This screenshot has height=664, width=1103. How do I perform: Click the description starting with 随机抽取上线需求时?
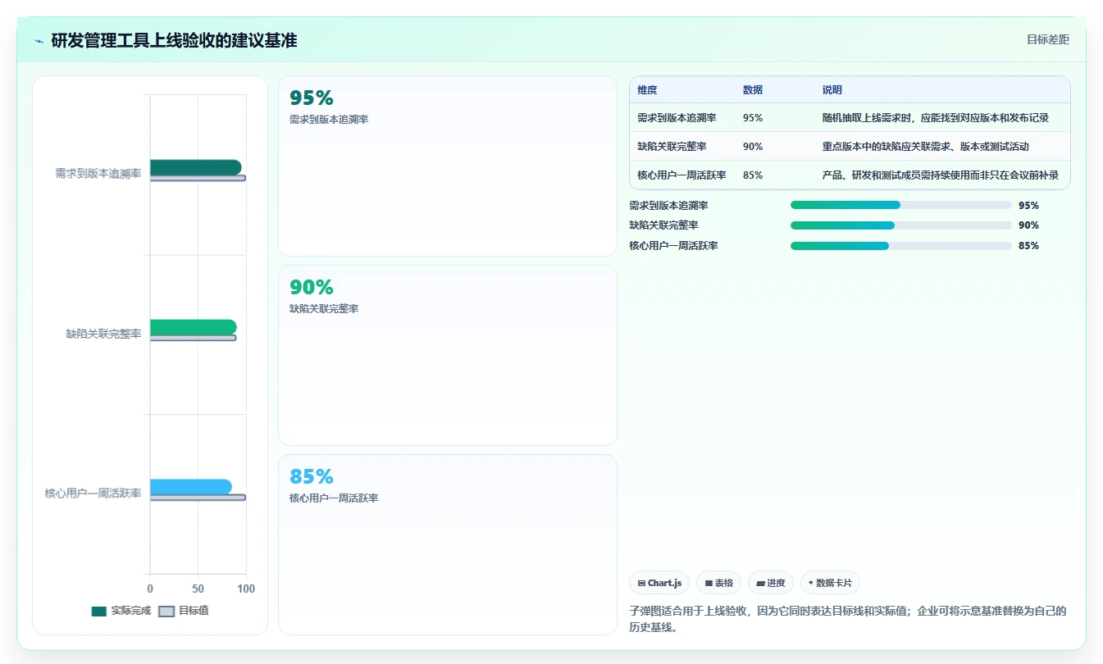935,118
